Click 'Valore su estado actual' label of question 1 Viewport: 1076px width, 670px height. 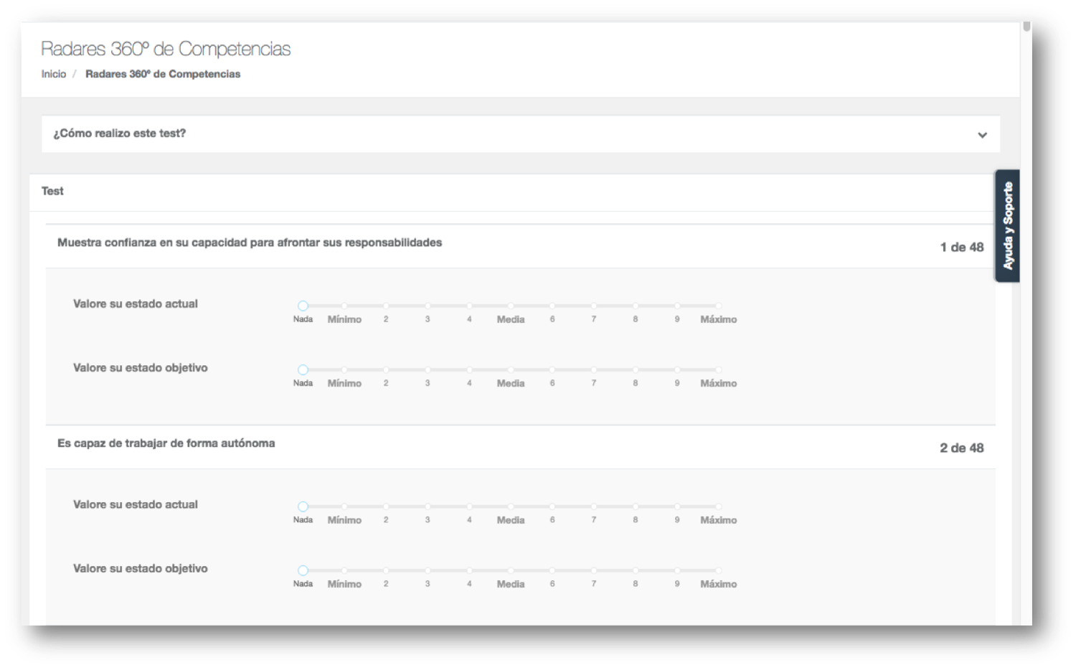136,303
